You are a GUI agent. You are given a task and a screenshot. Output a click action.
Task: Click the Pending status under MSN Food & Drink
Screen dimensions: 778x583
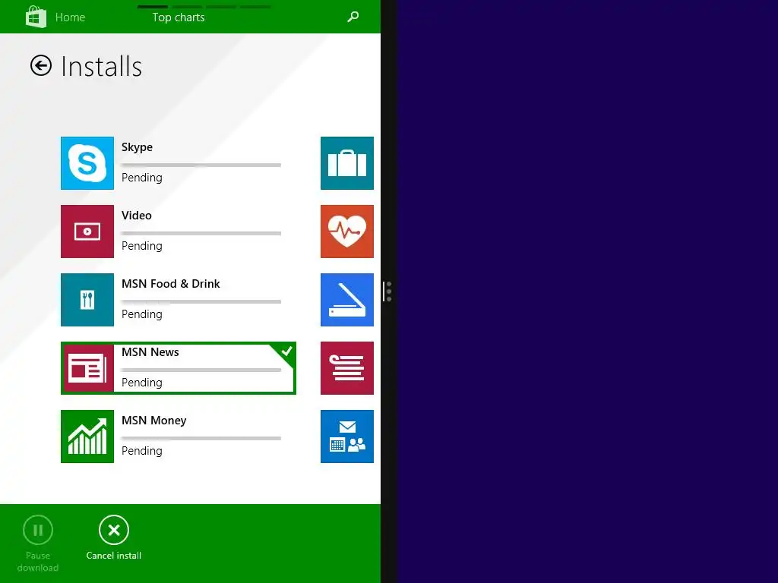click(142, 314)
